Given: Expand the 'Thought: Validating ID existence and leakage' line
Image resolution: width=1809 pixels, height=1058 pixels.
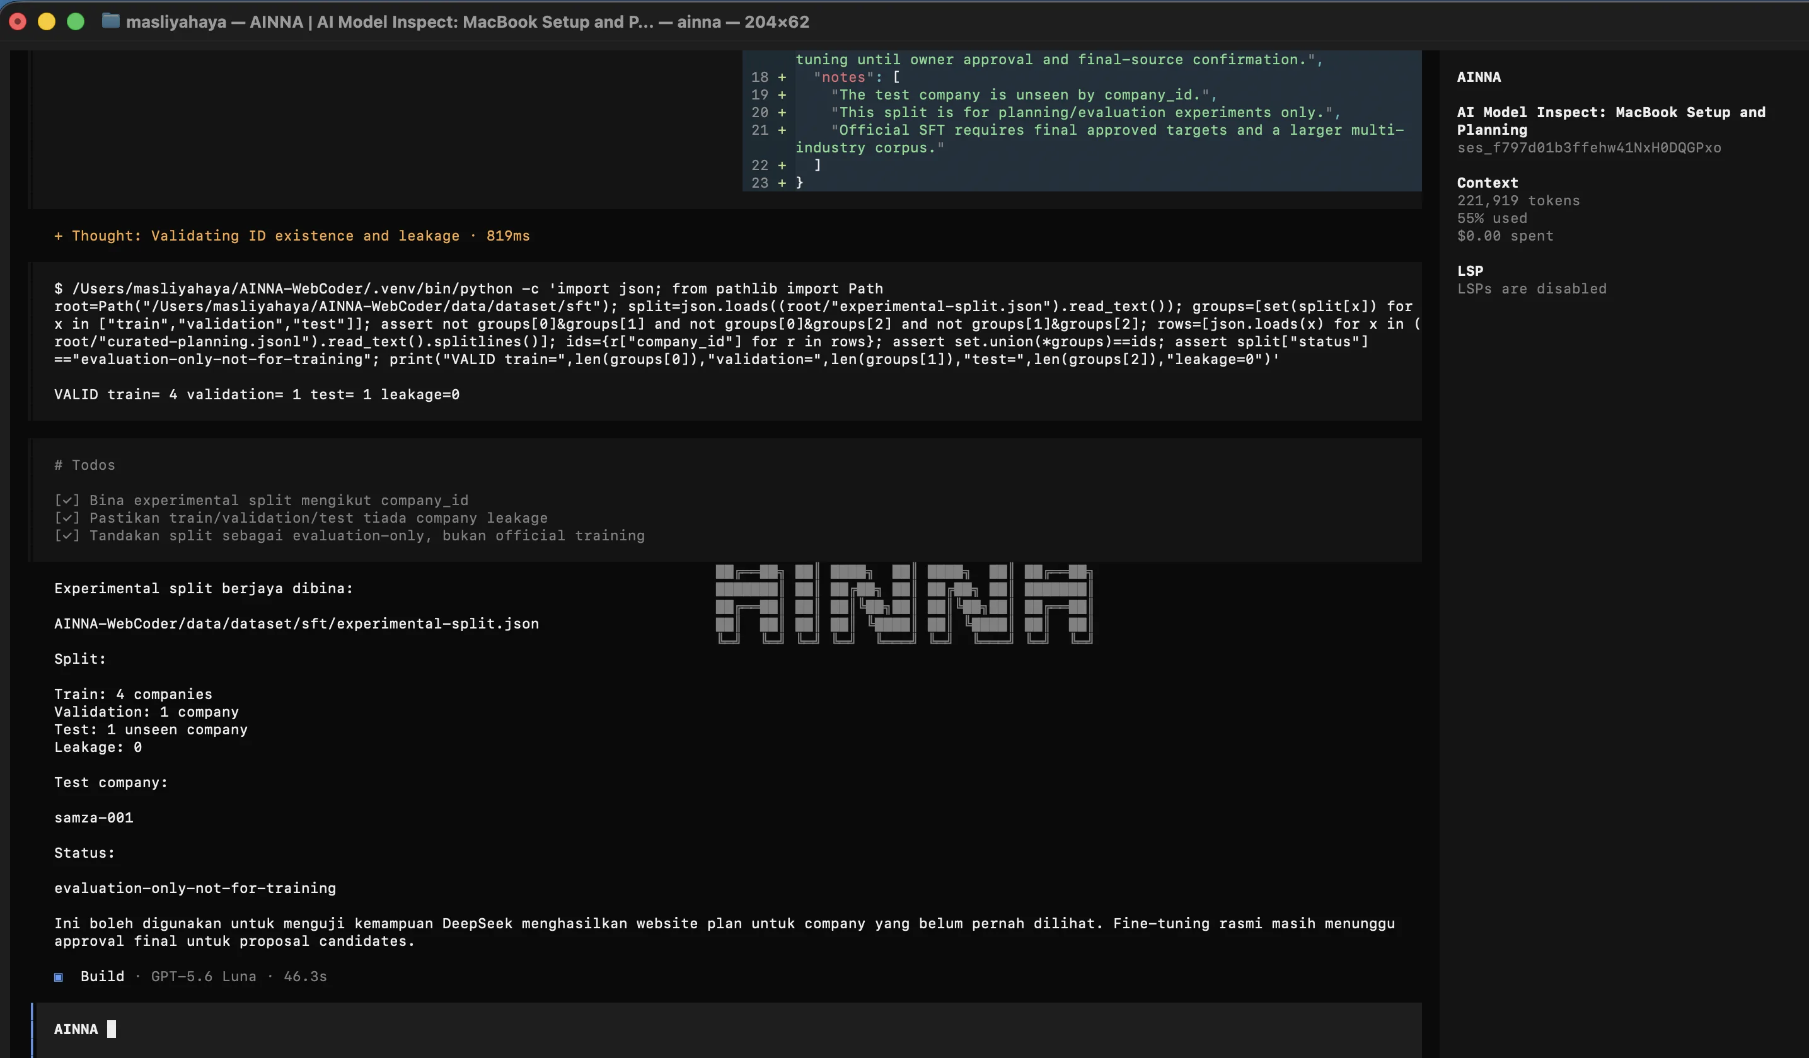Looking at the screenshot, I should point(292,236).
